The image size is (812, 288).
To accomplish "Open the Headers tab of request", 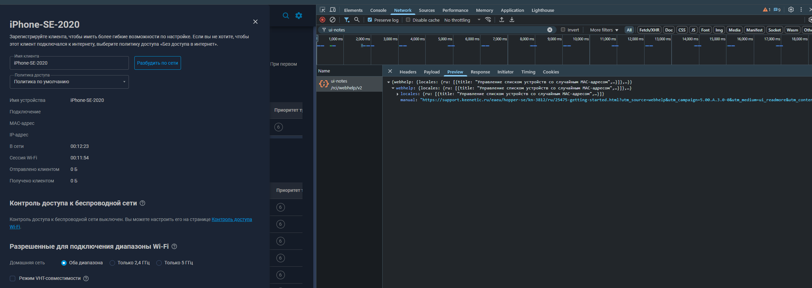I will 408,72.
